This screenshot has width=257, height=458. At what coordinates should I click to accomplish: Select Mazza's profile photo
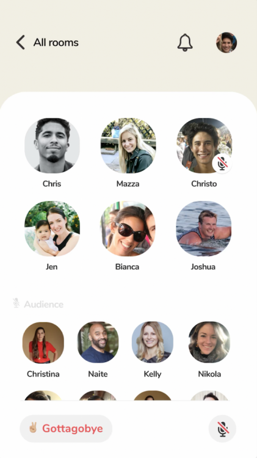(128, 145)
